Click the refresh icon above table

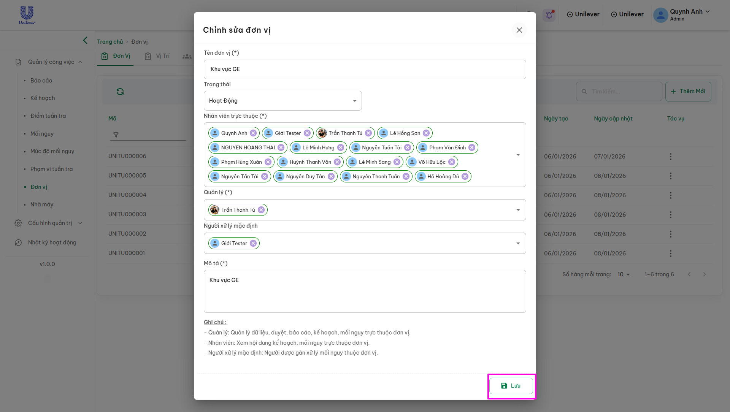pos(120,92)
